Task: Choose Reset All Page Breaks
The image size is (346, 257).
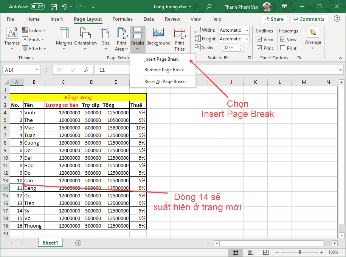Action: point(163,82)
